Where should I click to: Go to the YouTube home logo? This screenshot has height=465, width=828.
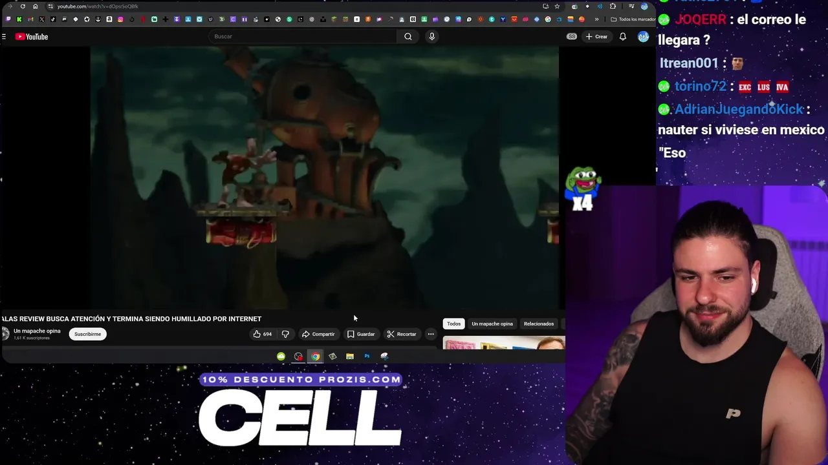(x=32, y=37)
